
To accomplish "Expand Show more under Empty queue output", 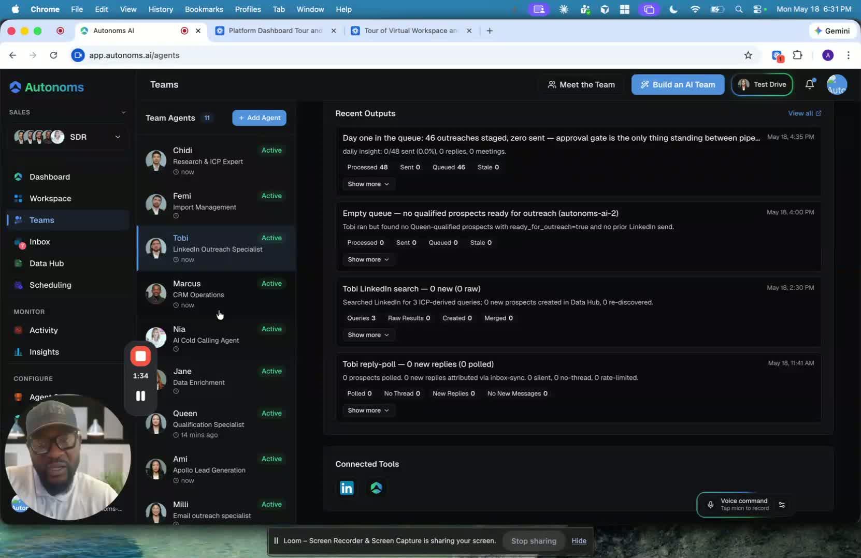I will [x=368, y=260].
